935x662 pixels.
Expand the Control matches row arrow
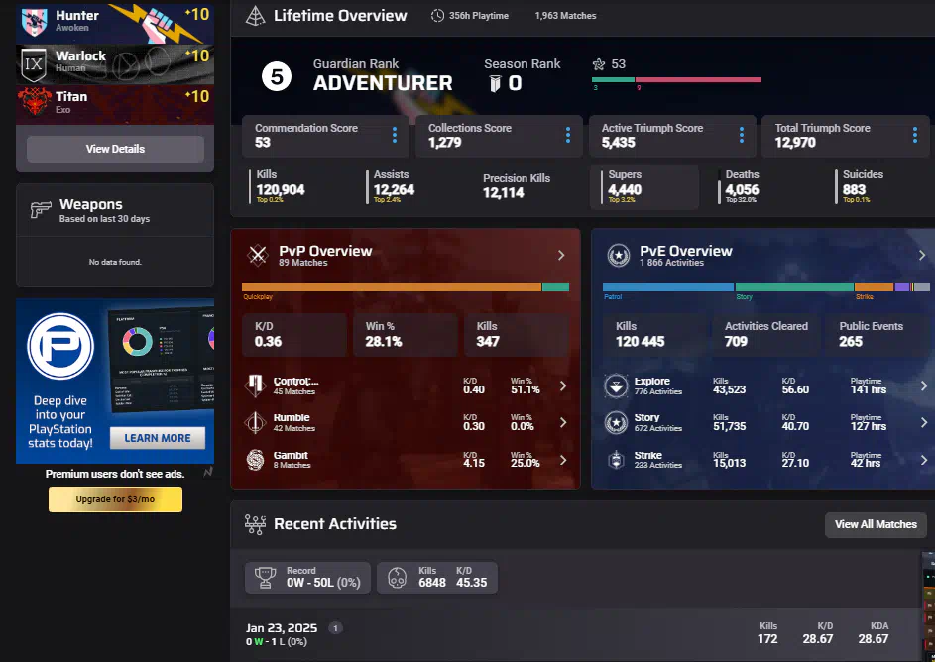pos(563,386)
